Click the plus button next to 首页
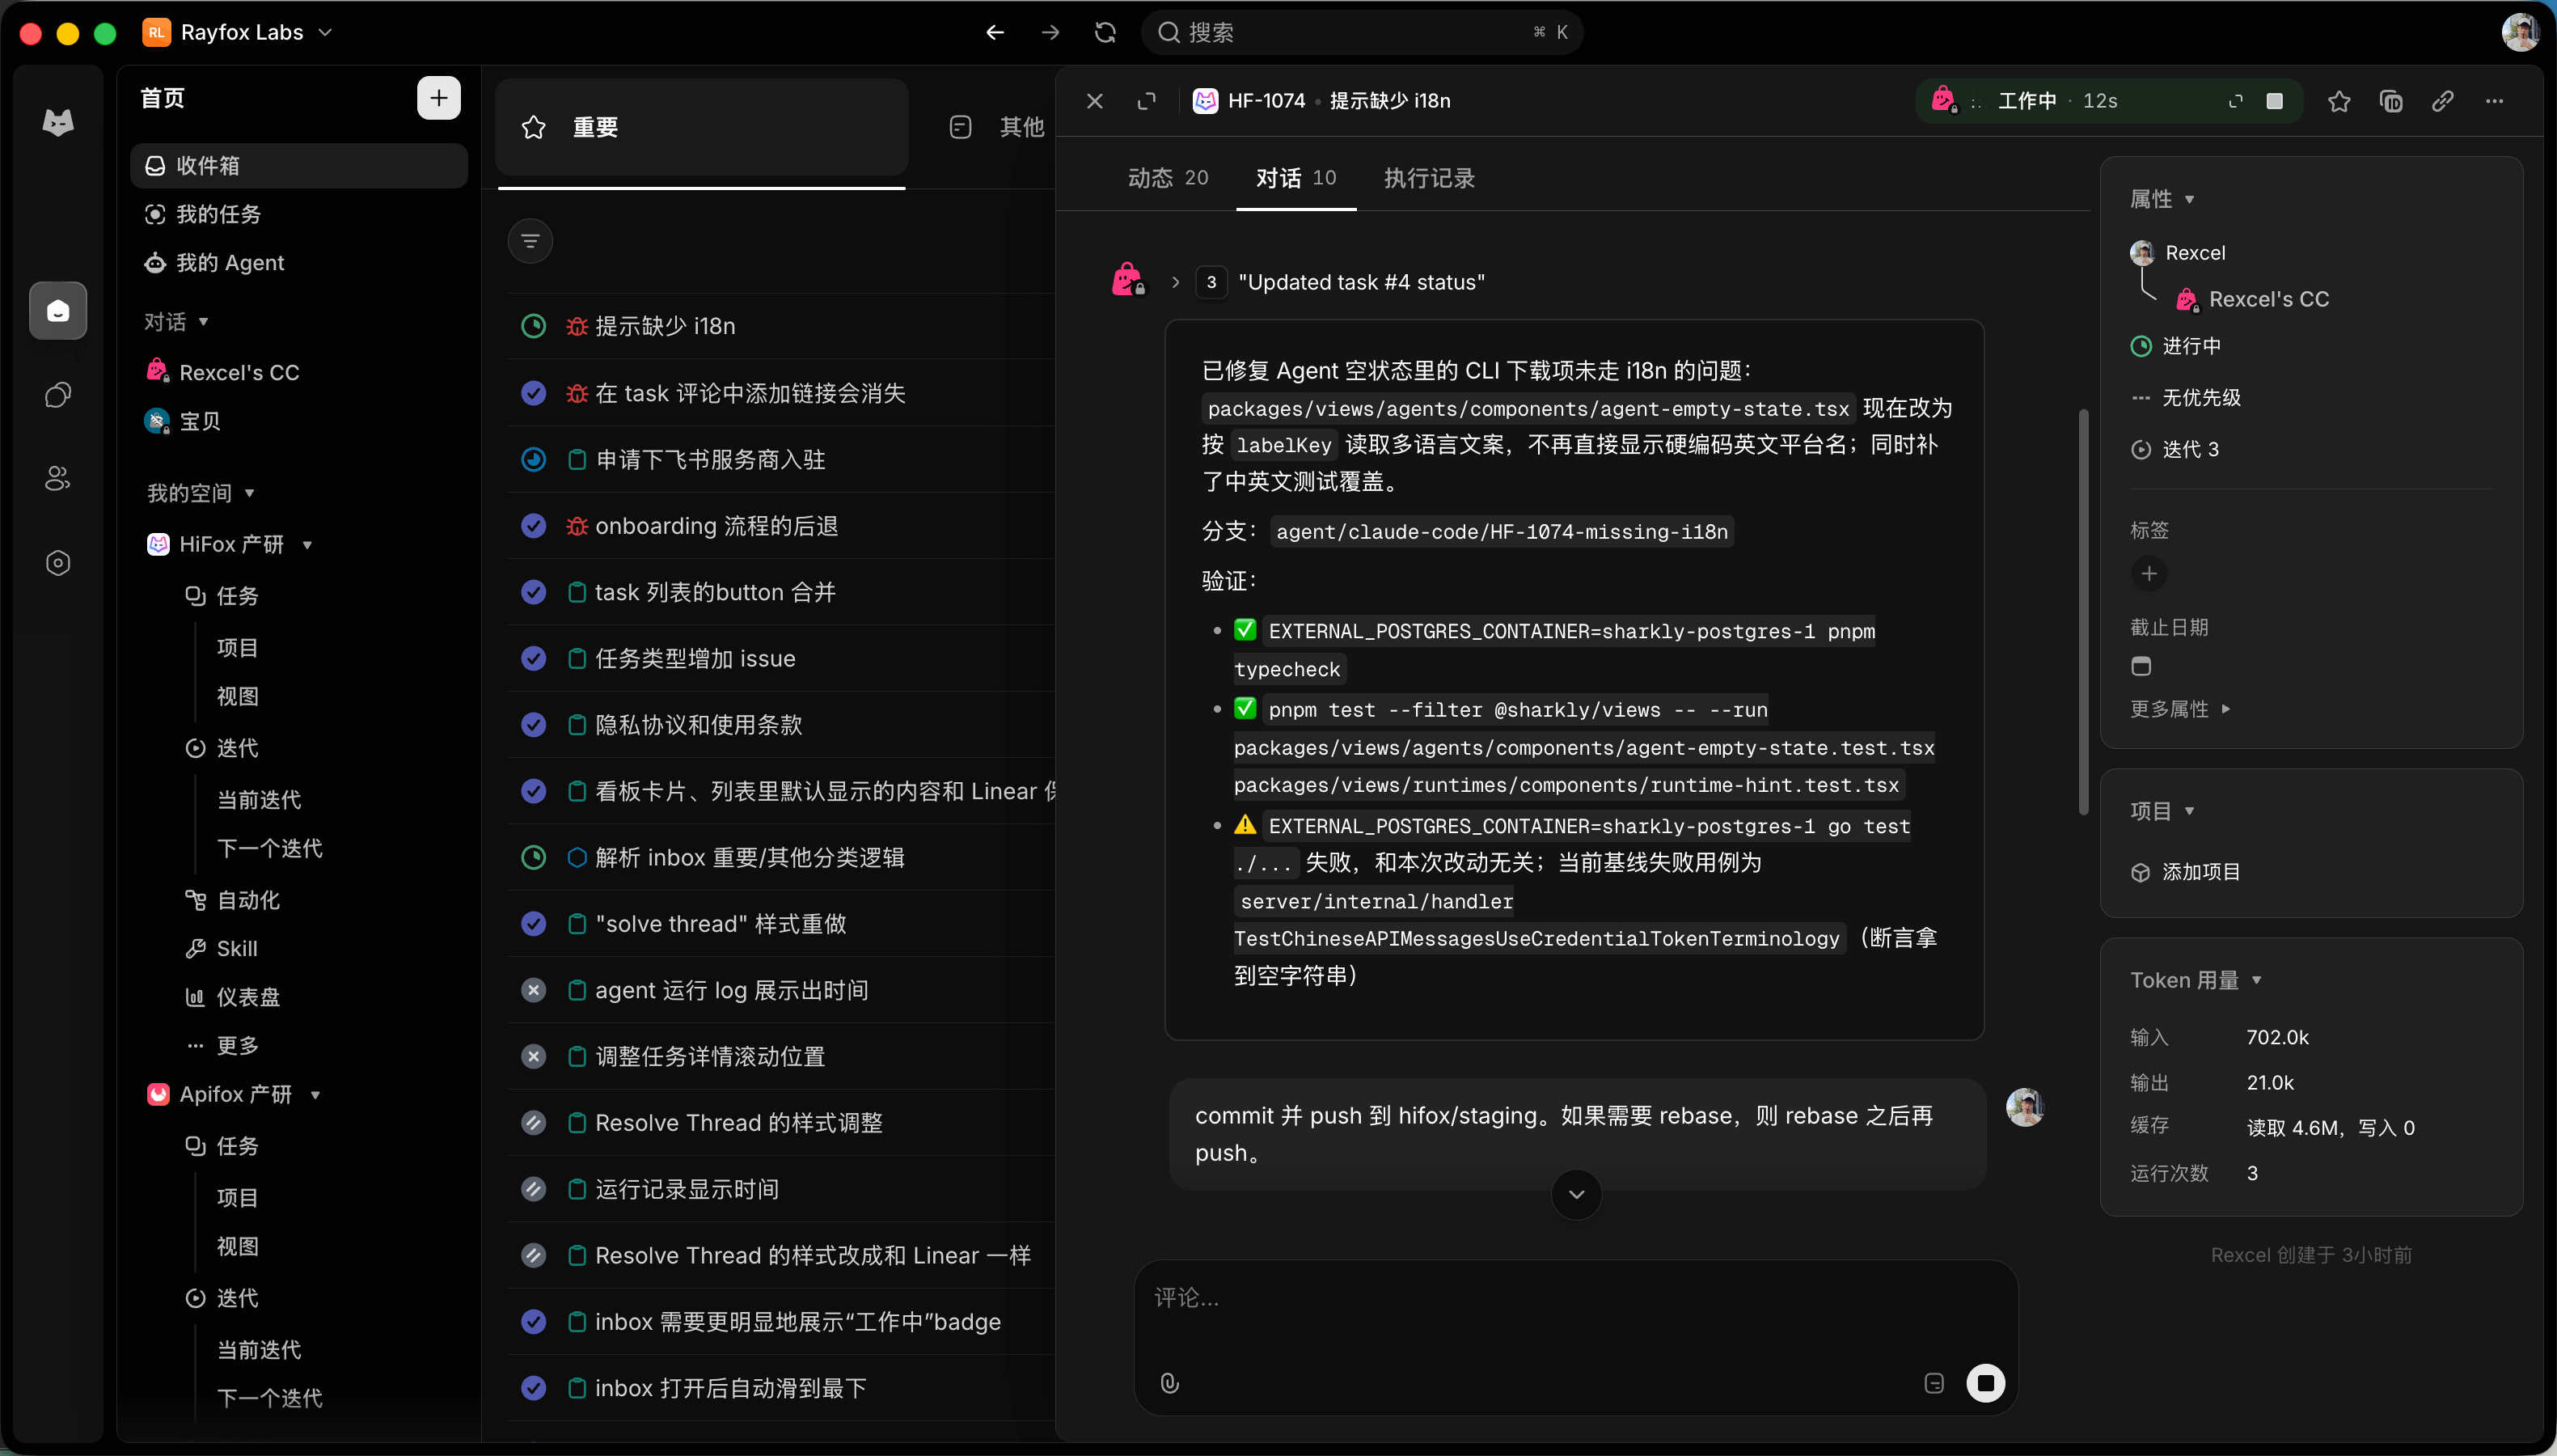Image resolution: width=2557 pixels, height=1456 pixels. [439, 98]
